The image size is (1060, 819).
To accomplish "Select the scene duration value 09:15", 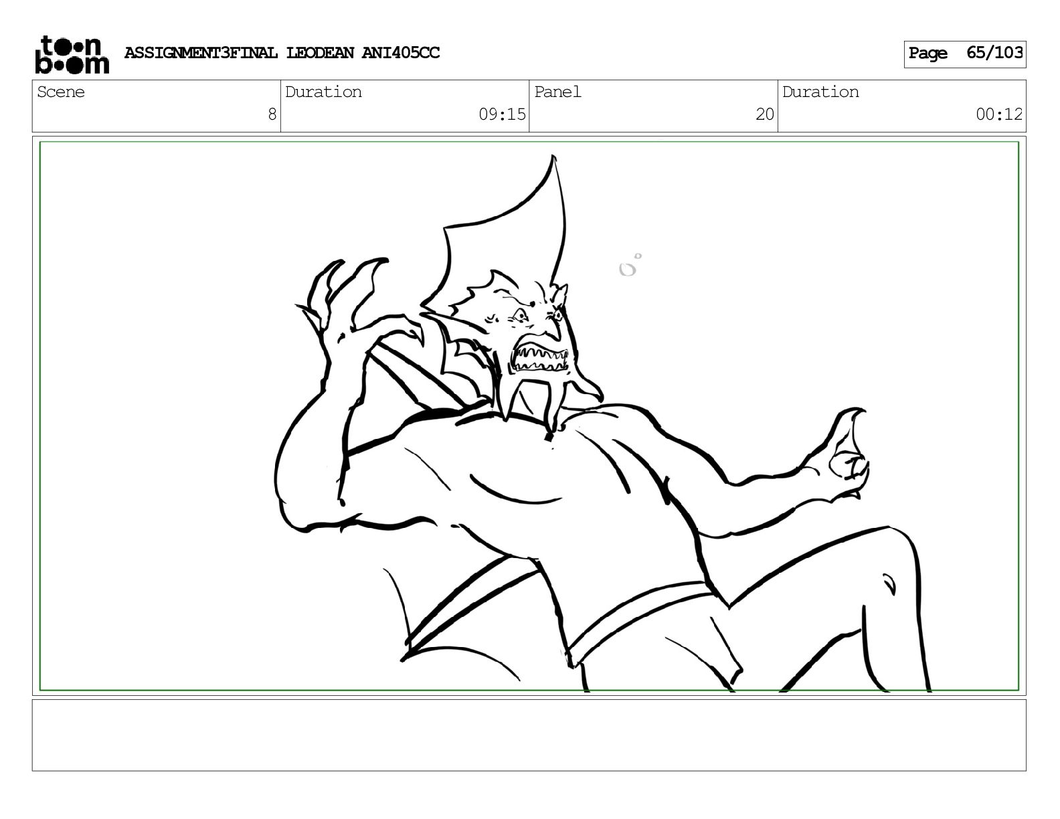I will (x=502, y=114).
